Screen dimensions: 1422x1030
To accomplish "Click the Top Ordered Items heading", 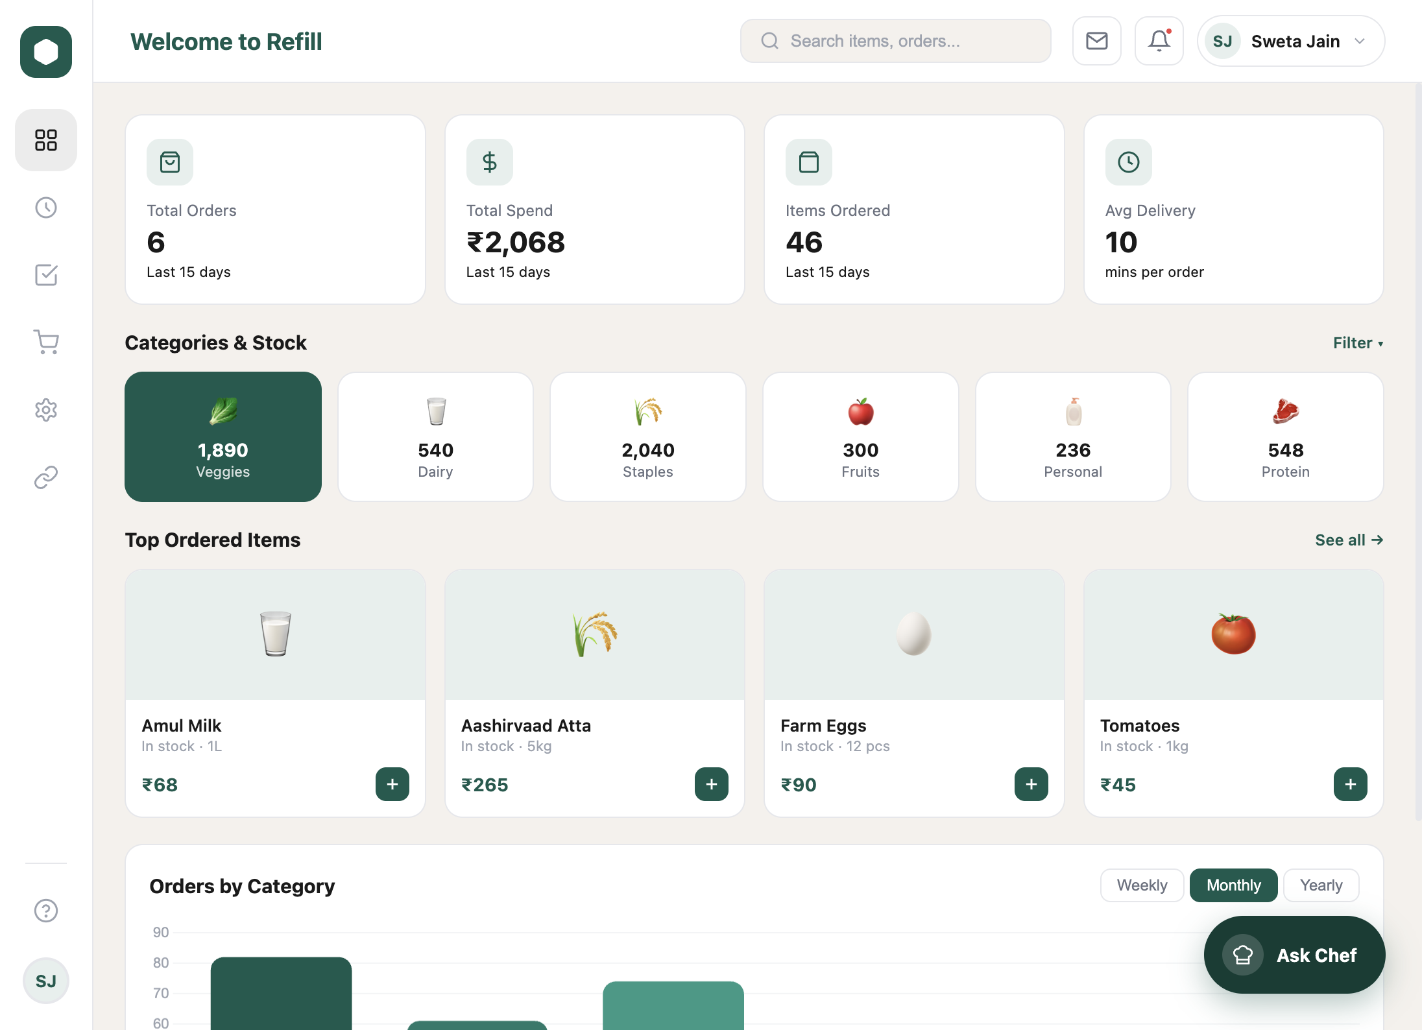I will coord(213,540).
